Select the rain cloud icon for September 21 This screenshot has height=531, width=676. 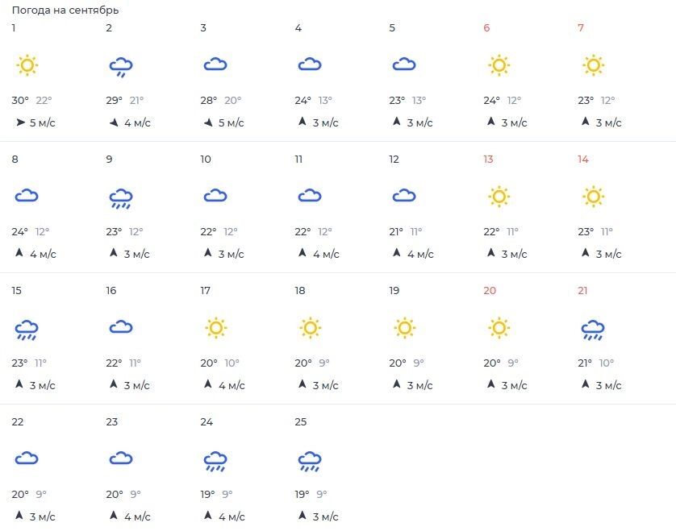click(593, 330)
